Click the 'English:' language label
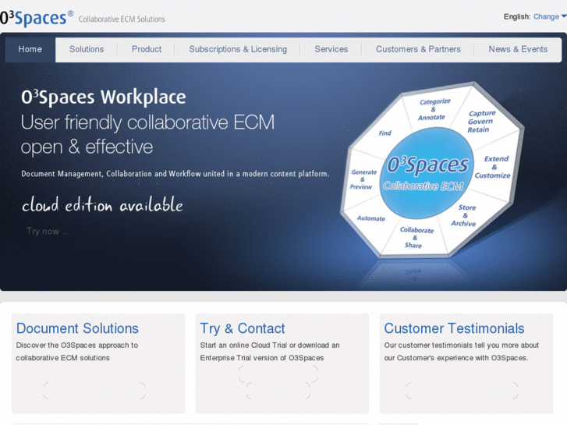The image size is (567, 425). (517, 16)
